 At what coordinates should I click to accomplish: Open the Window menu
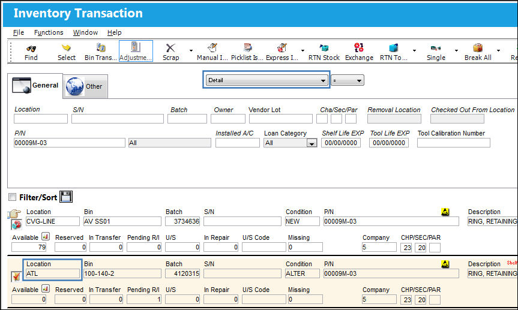click(x=85, y=32)
